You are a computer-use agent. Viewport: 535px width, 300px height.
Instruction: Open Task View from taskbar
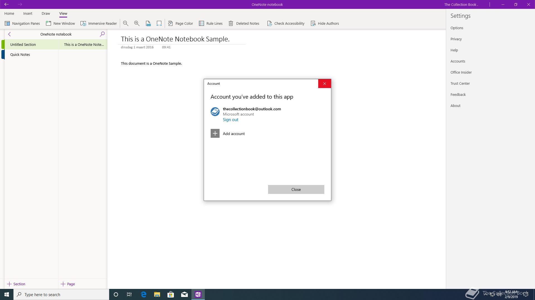click(x=129, y=294)
